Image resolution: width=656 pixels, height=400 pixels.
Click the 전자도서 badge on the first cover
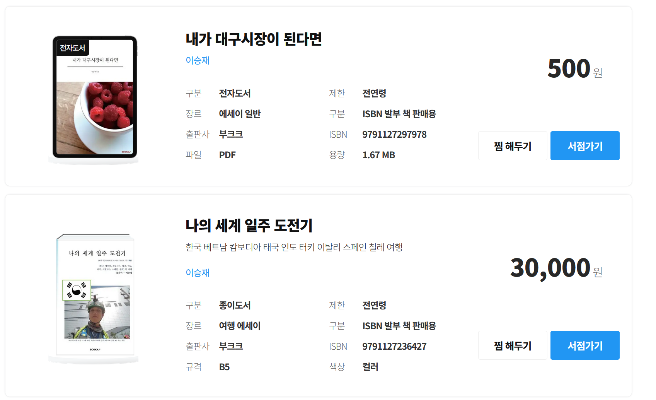(x=73, y=48)
